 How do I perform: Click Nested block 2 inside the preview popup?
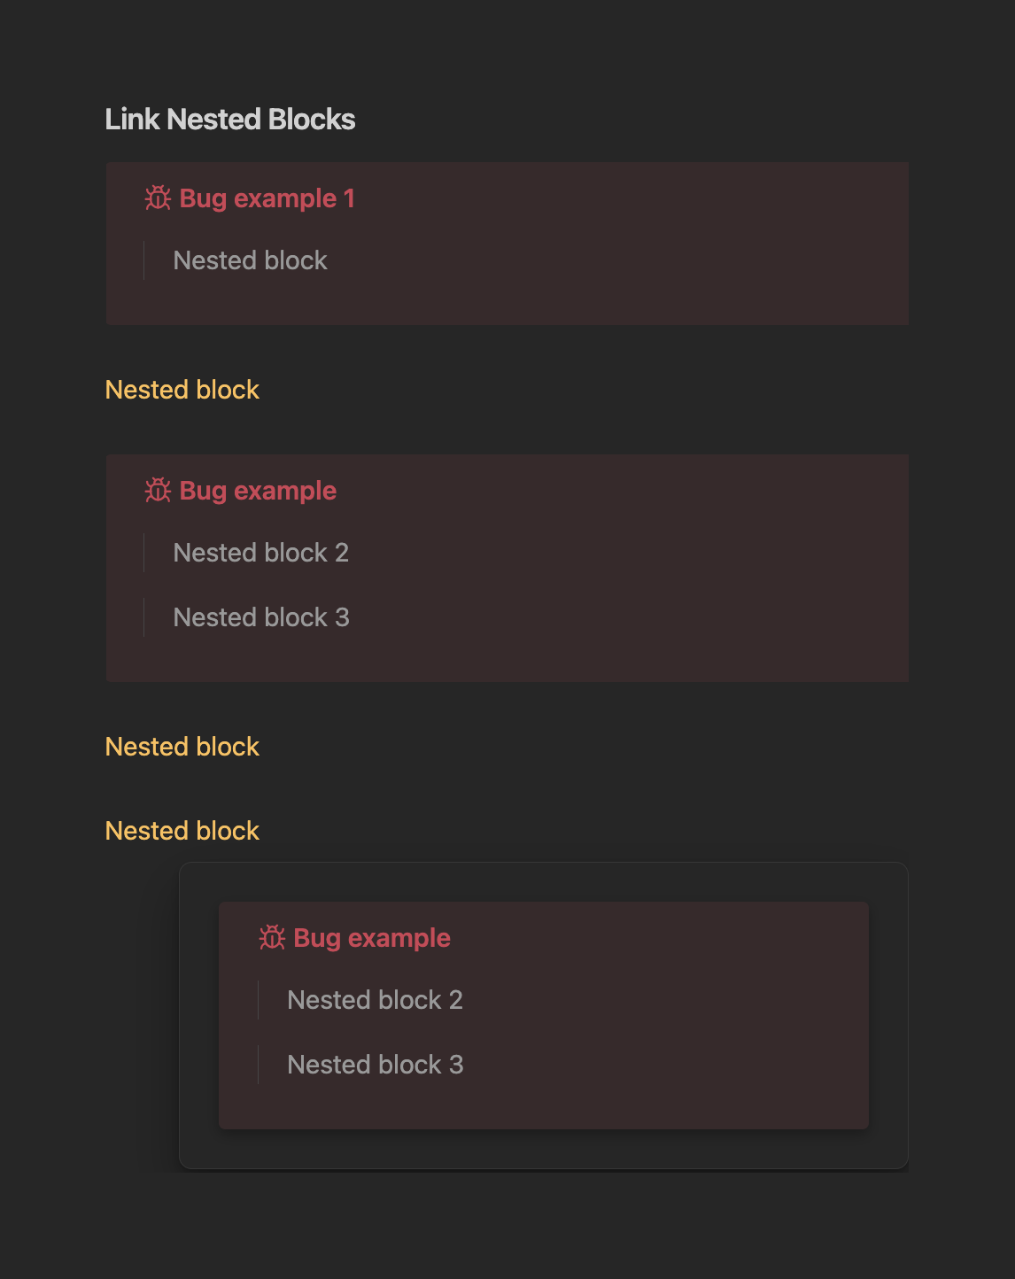click(376, 1000)
